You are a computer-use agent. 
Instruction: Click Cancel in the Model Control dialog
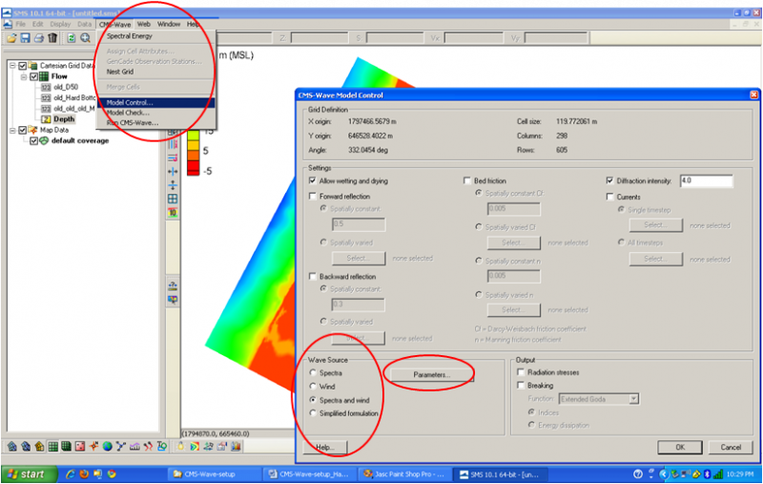pyautogui.click(x=731, y=447)
